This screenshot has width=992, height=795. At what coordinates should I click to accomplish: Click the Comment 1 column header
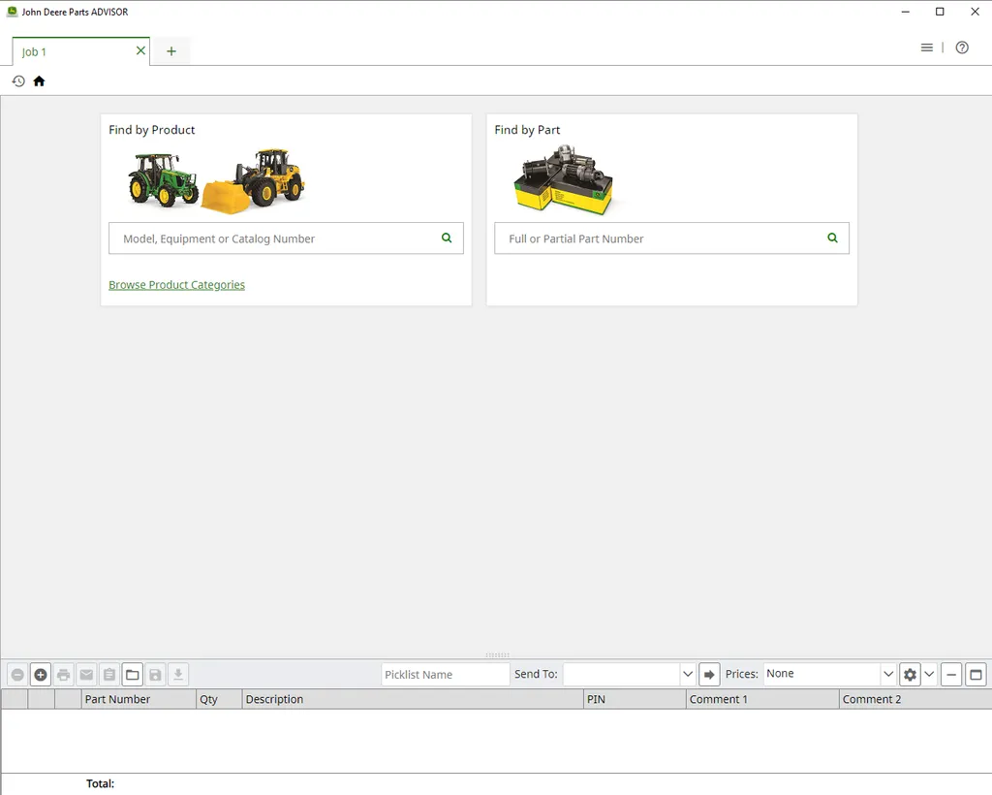(x=762, y=699)
